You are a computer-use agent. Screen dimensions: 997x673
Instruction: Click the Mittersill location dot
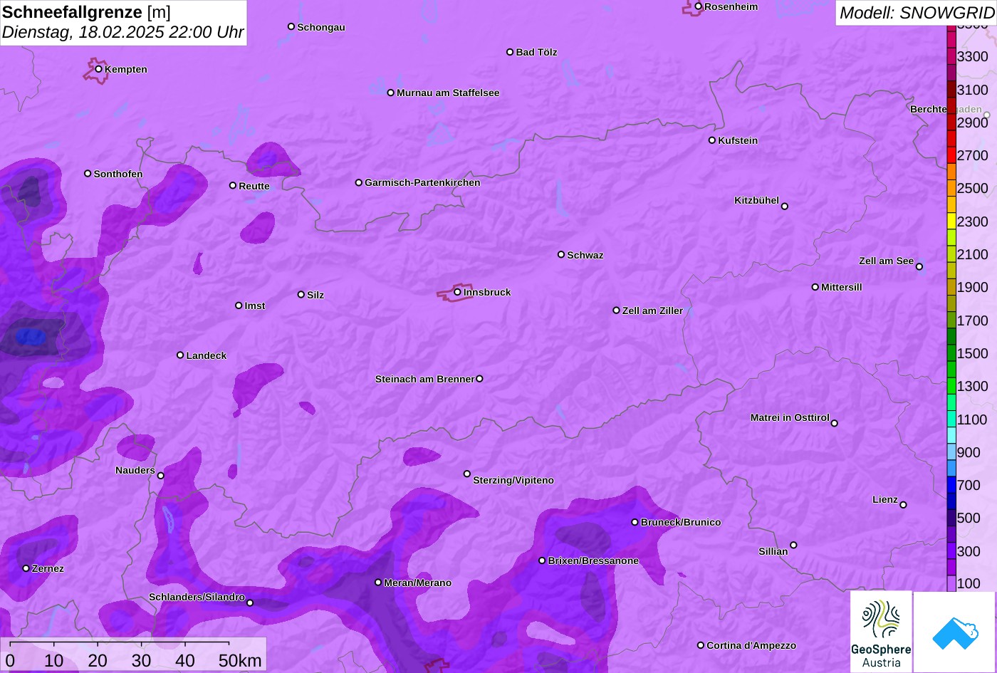[x=815, y=287]
